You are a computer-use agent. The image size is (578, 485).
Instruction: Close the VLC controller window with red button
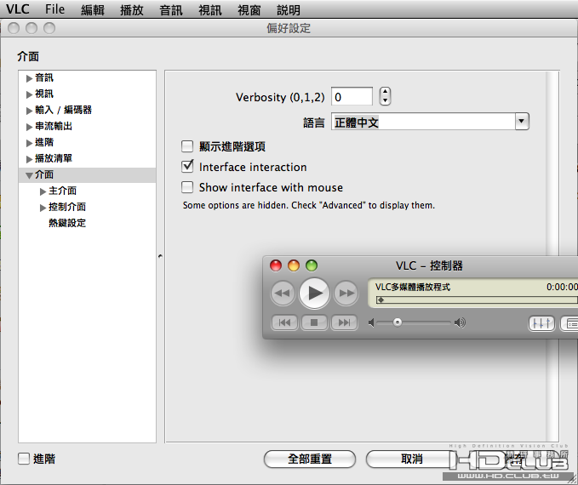pyautogui.click(x=276, y=265)
